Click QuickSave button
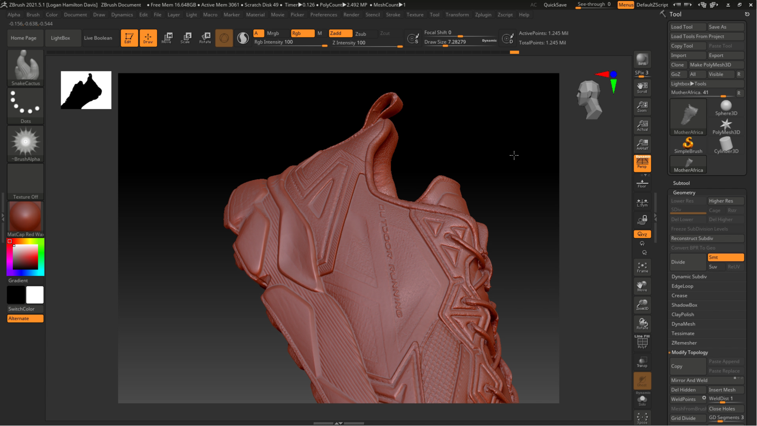 click(555, 5)
